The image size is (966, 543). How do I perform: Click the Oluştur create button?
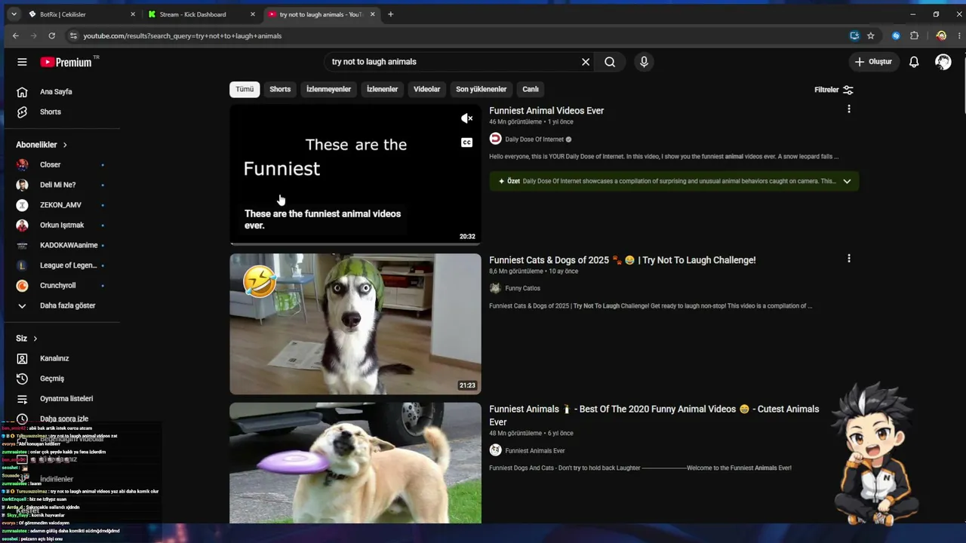point(873,62)
